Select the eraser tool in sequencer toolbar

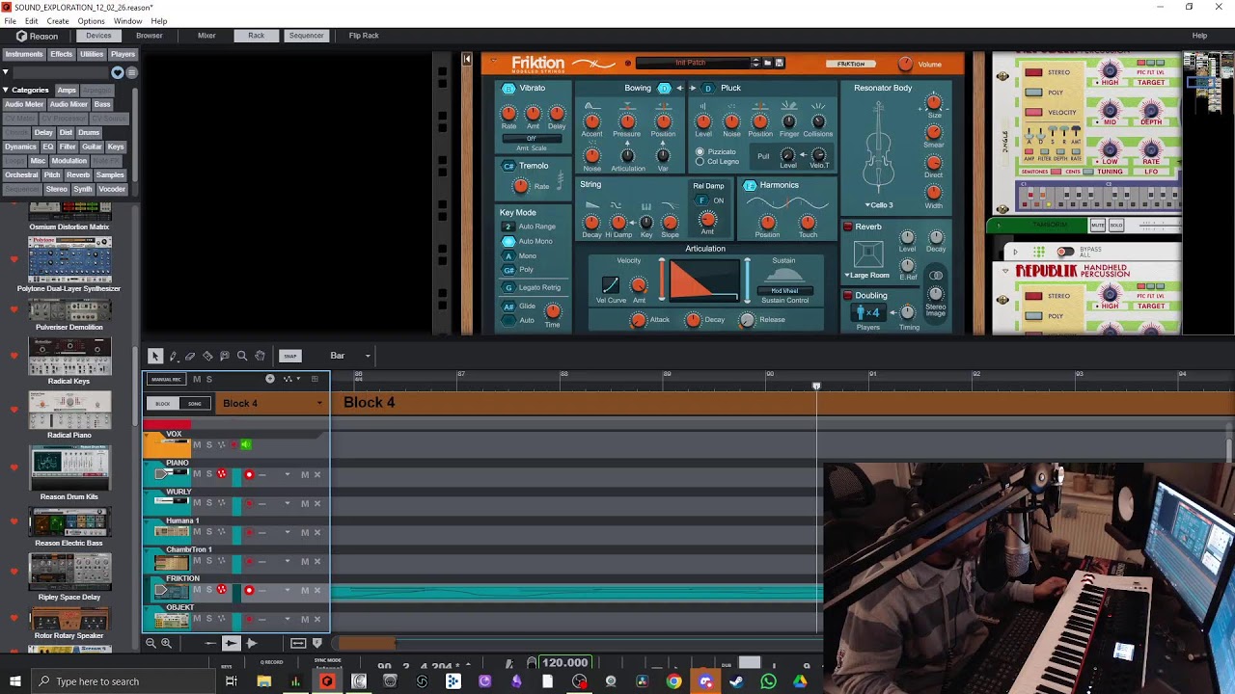pos(190,356)
